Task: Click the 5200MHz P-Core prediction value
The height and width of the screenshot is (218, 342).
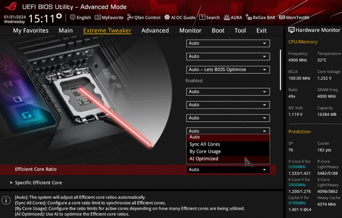Action: 297,167
